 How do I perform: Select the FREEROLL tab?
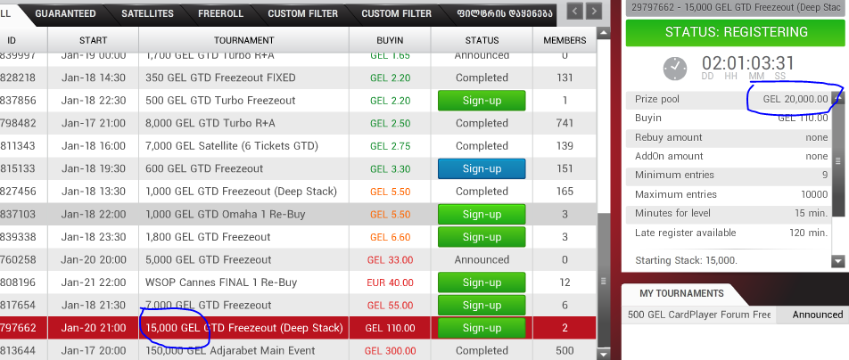click(221, 13)
